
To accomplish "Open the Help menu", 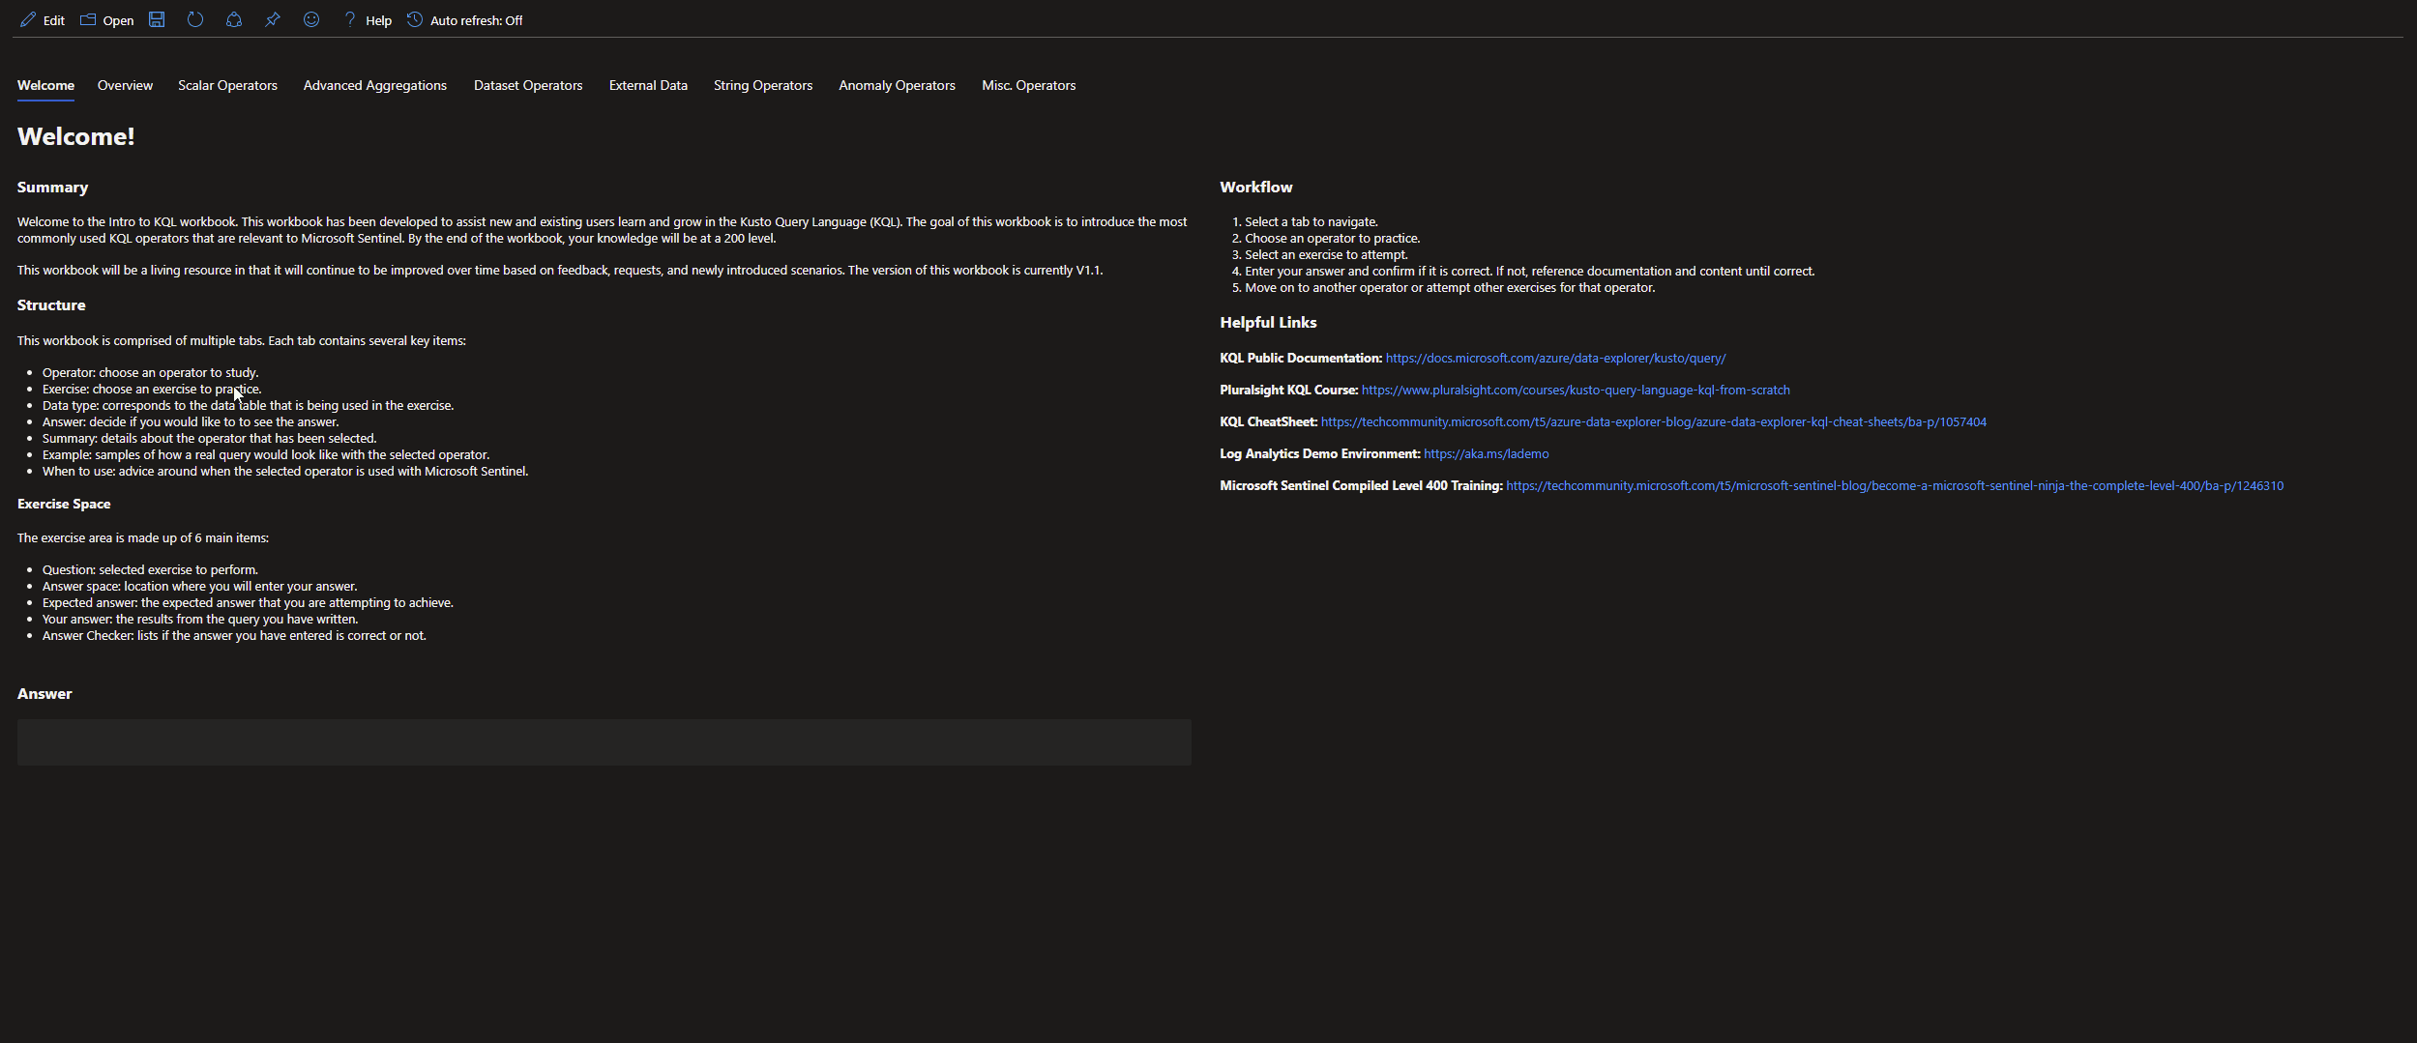I will (x=368, y=20).
